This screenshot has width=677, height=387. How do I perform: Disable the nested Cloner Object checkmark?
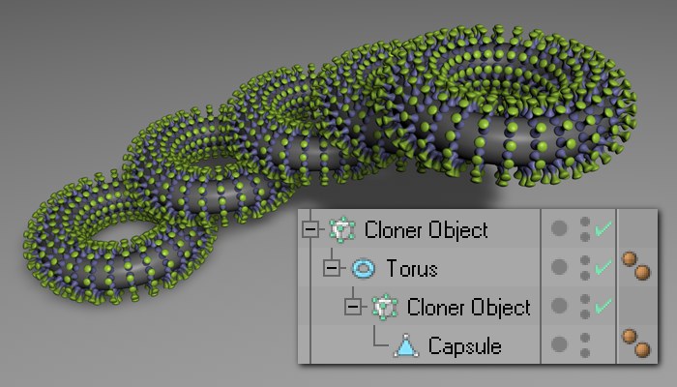tap(603, 306)
